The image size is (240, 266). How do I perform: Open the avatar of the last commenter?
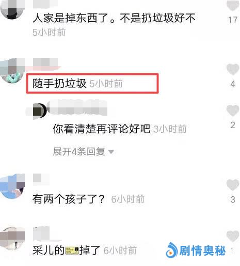pos(12,239)
